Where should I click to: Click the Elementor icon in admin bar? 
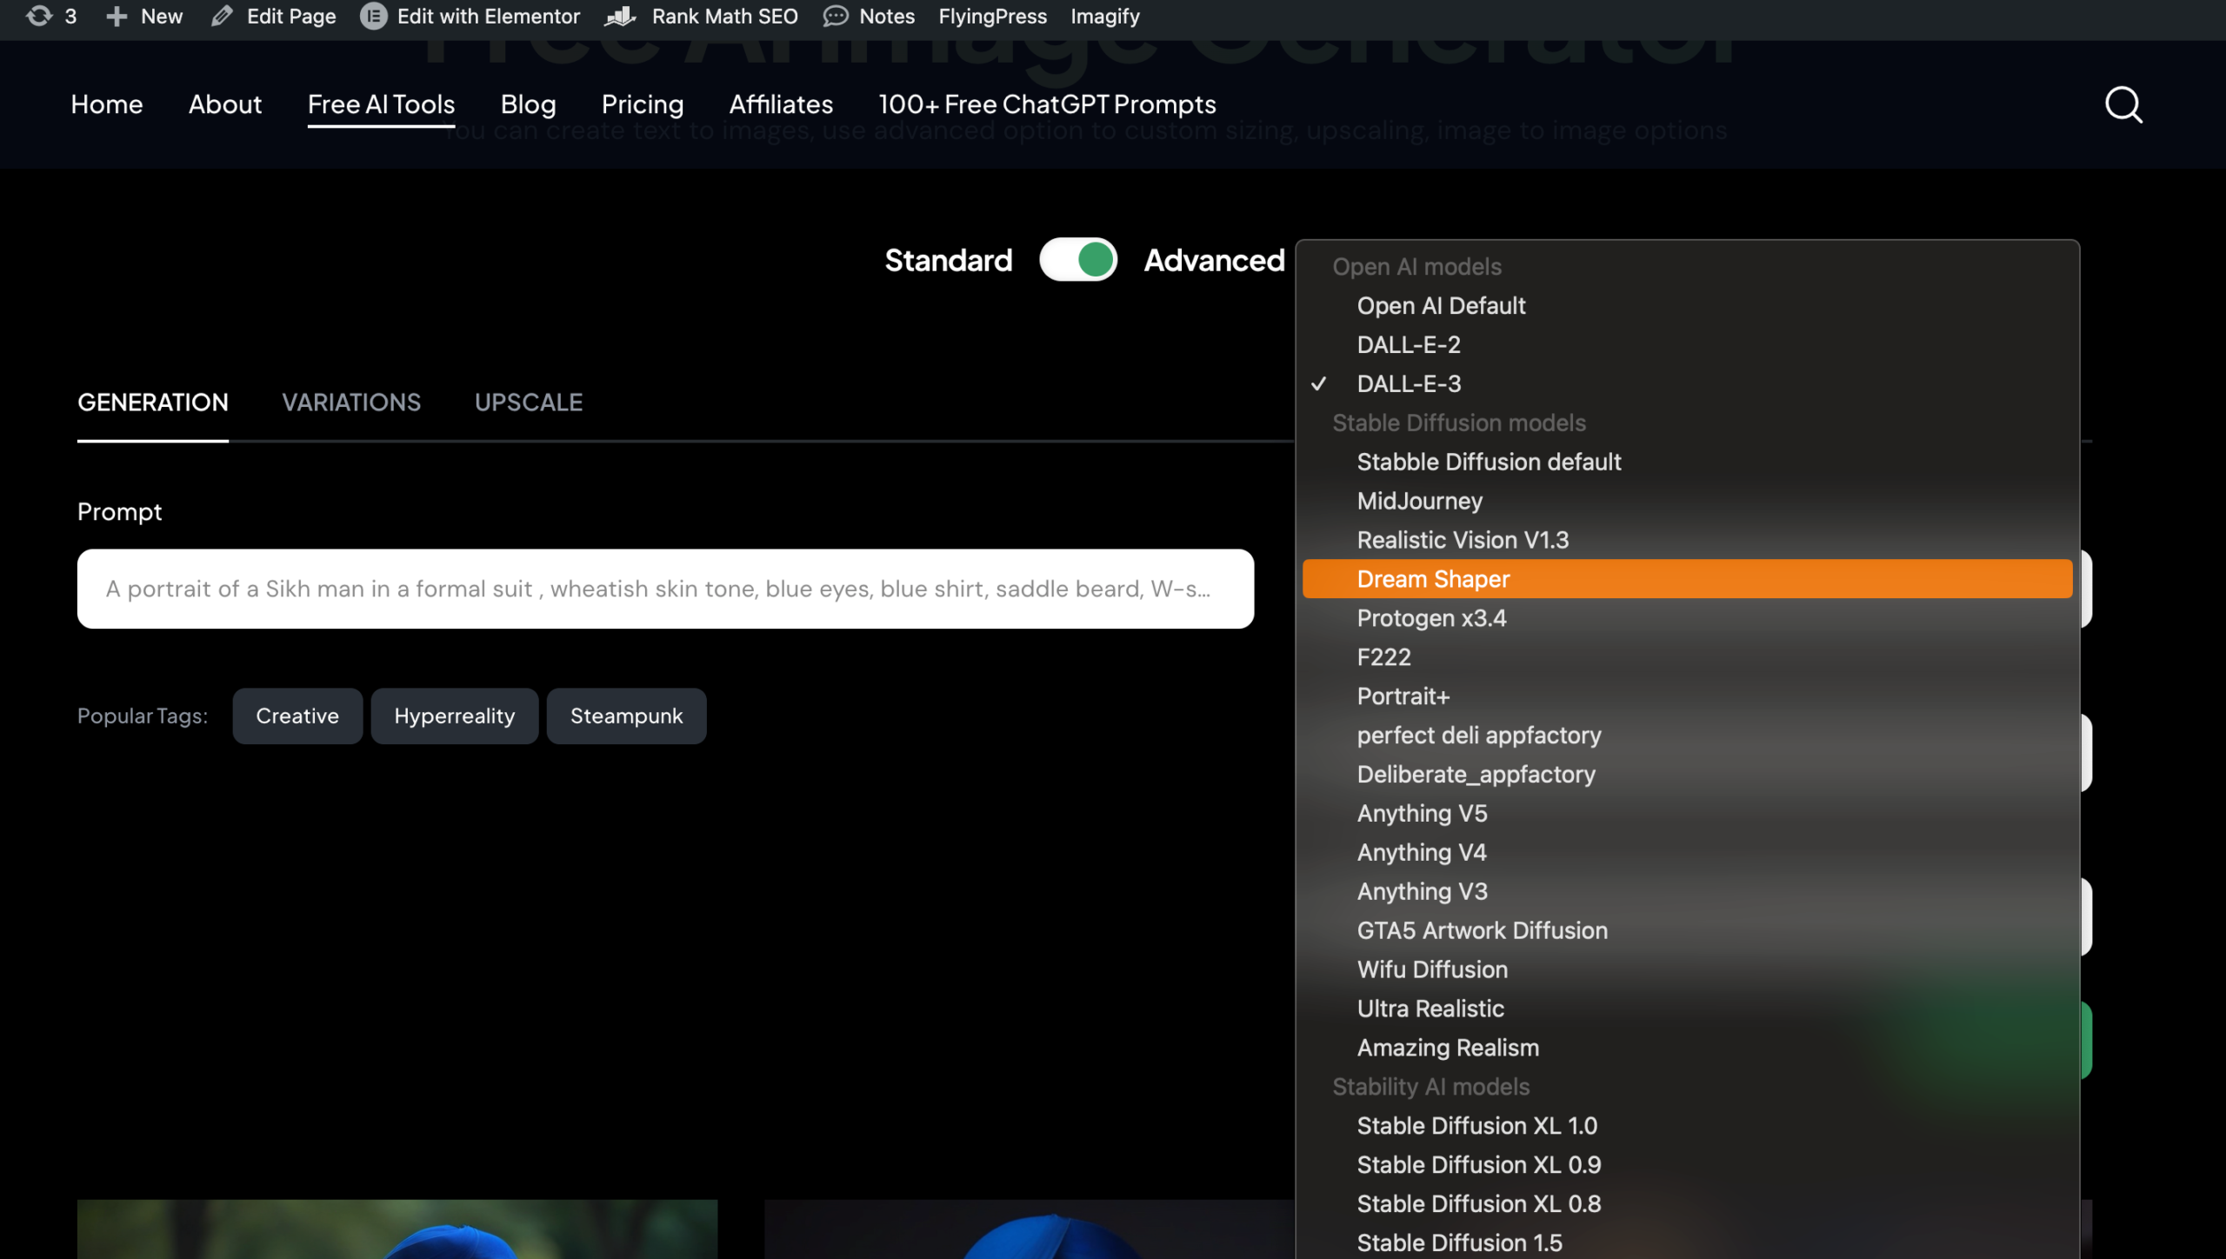click(373, 17)
